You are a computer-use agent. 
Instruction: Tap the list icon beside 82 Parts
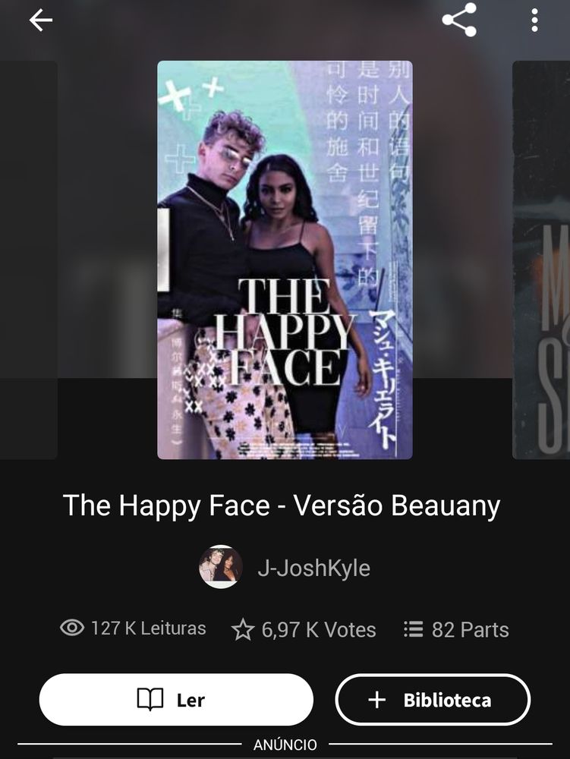coord(413,628)
